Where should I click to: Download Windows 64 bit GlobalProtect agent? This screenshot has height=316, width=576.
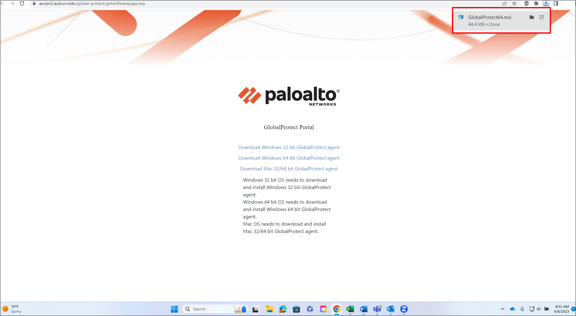point(289,158)
